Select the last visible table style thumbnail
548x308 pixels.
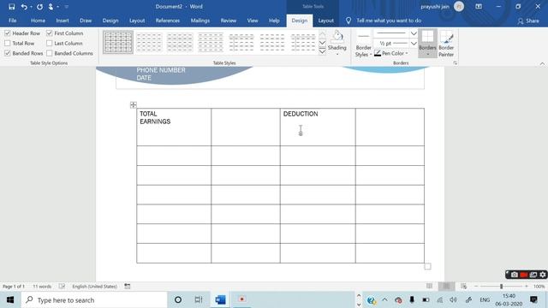click(303, 42)
